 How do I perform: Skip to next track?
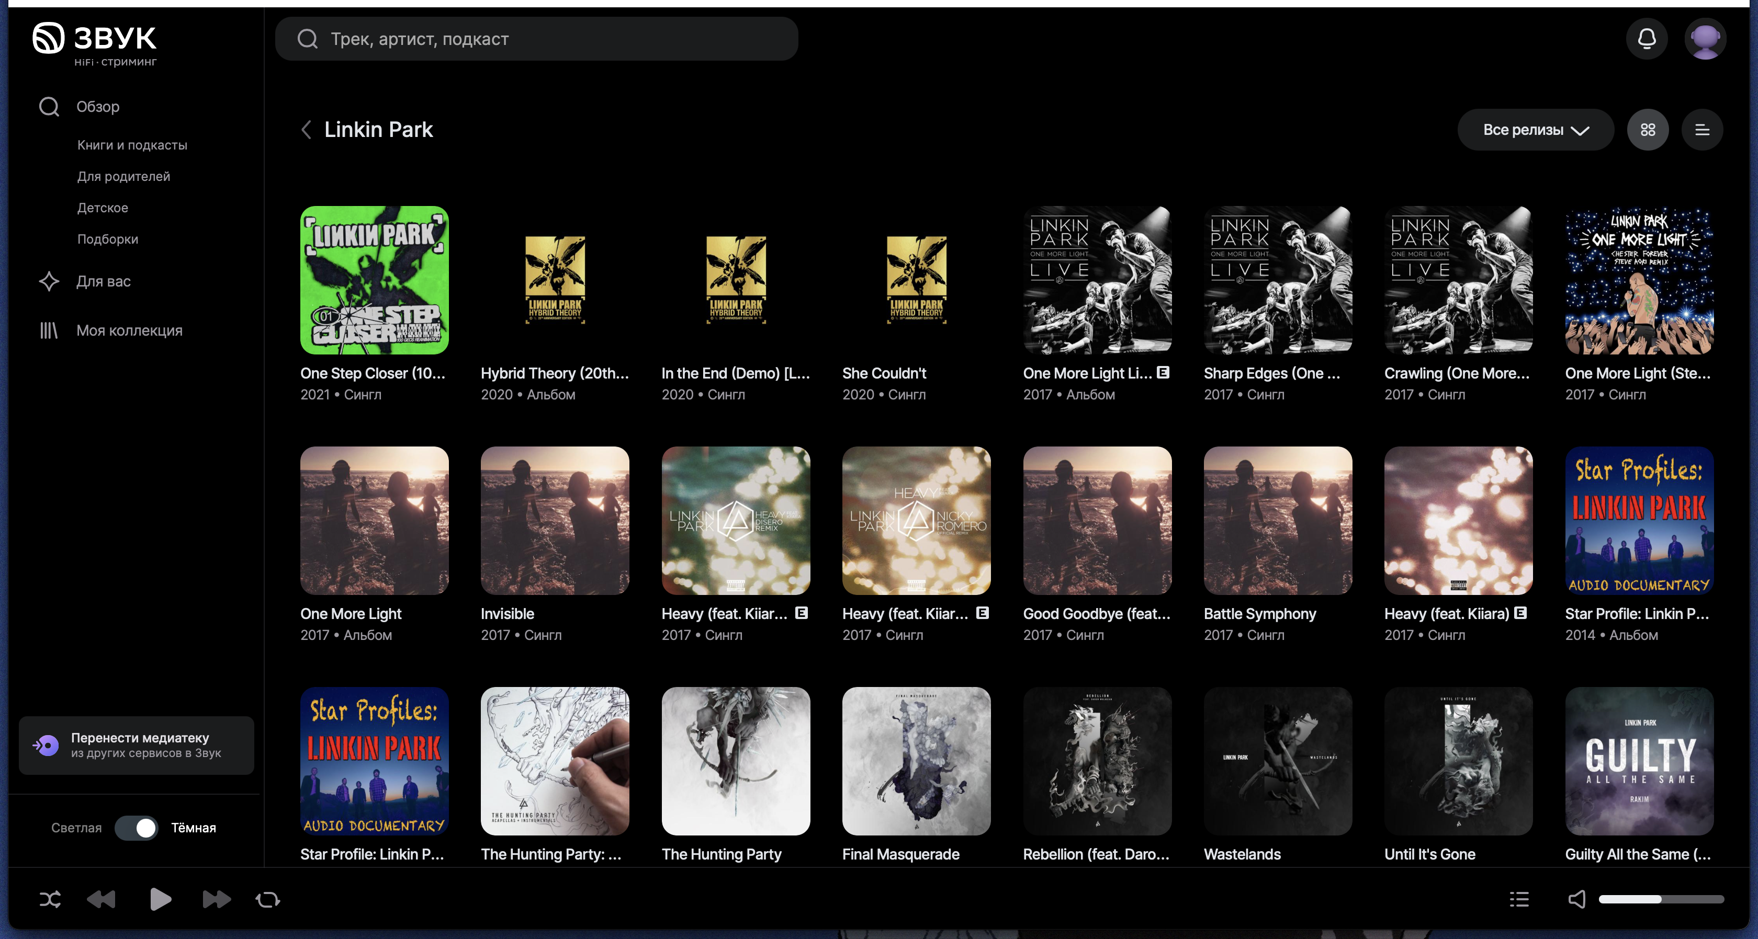[216, 899]
